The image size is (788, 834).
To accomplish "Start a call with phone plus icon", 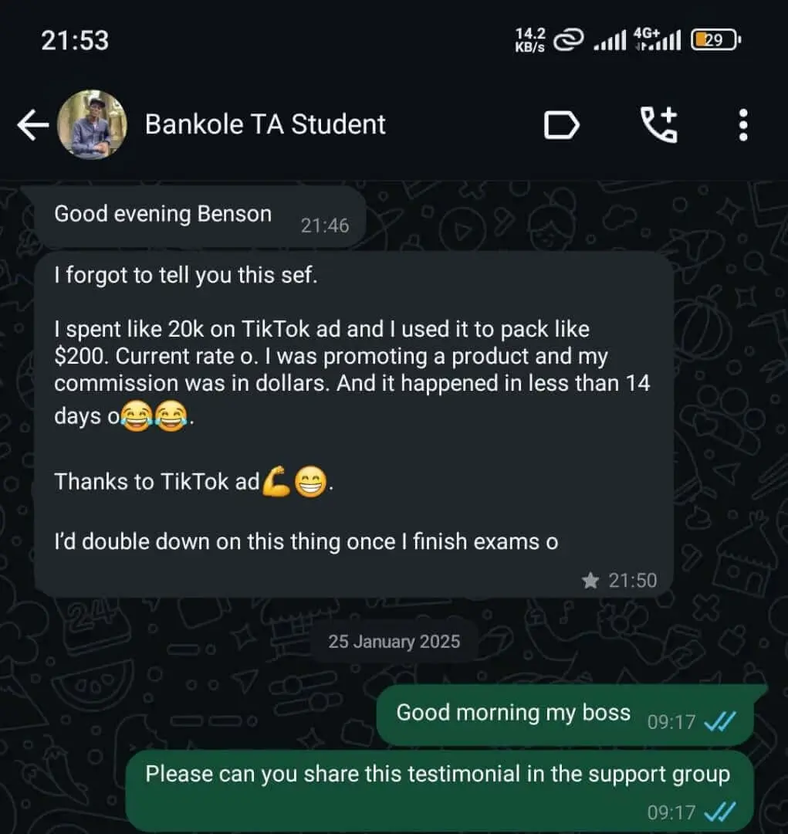I will (x=659, y=125).
